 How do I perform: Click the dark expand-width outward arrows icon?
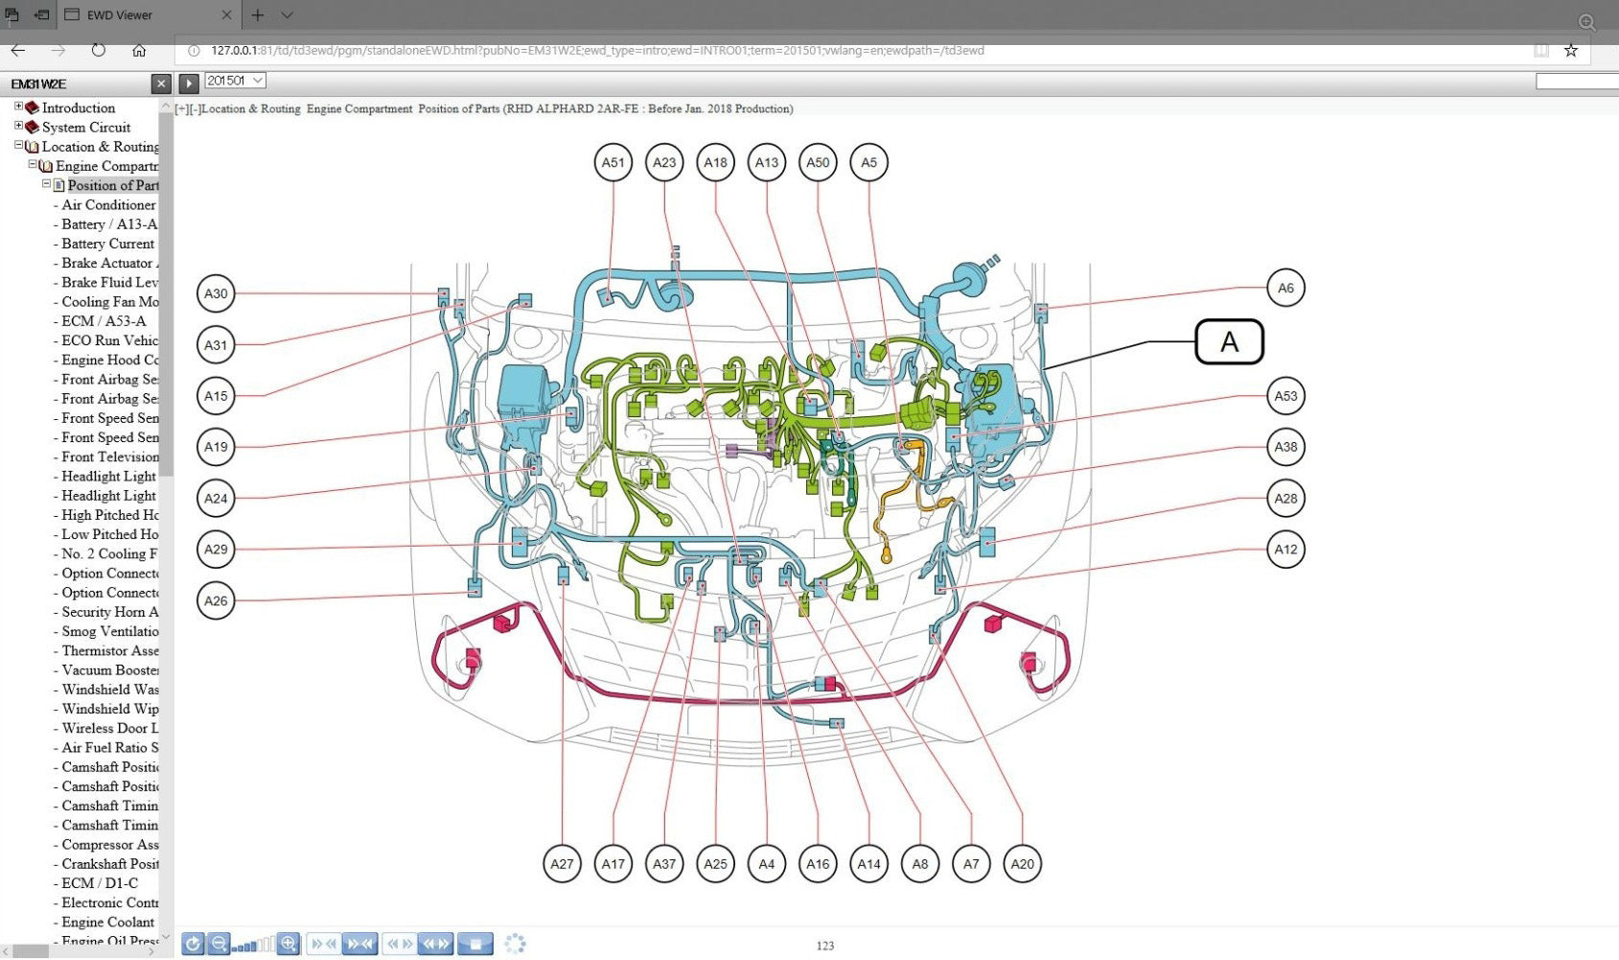[436, 944]
